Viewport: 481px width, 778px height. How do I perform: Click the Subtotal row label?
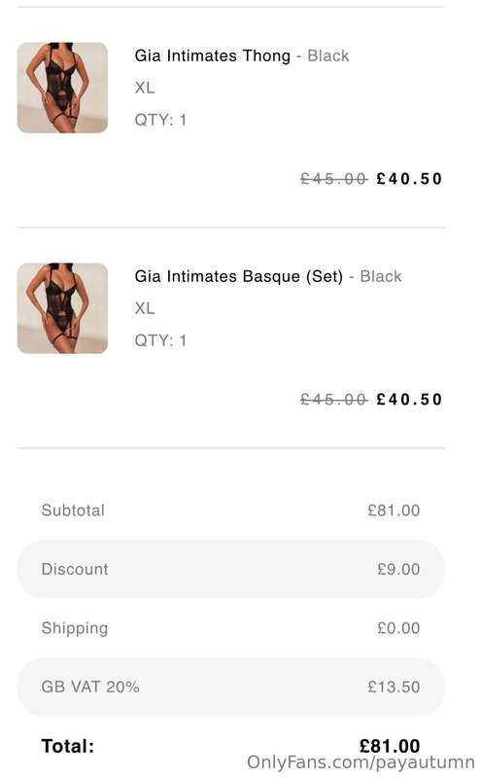(x=73, y=511)
